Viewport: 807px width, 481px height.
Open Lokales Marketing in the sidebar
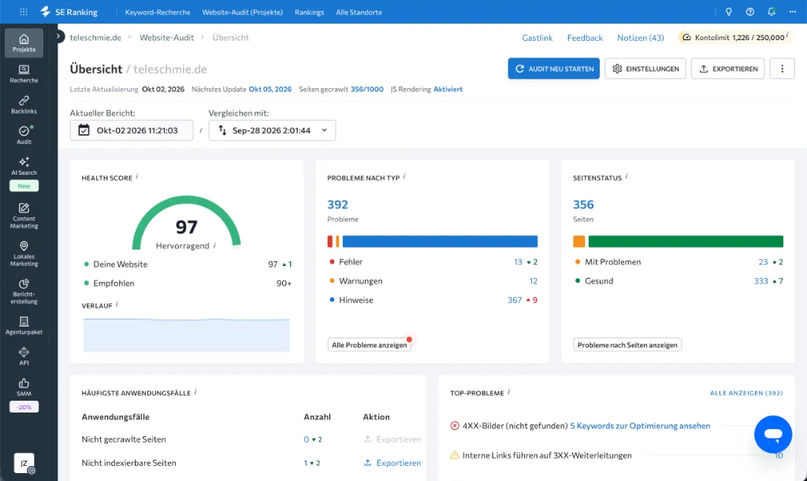pyautogui.click(x=24, y=253)
